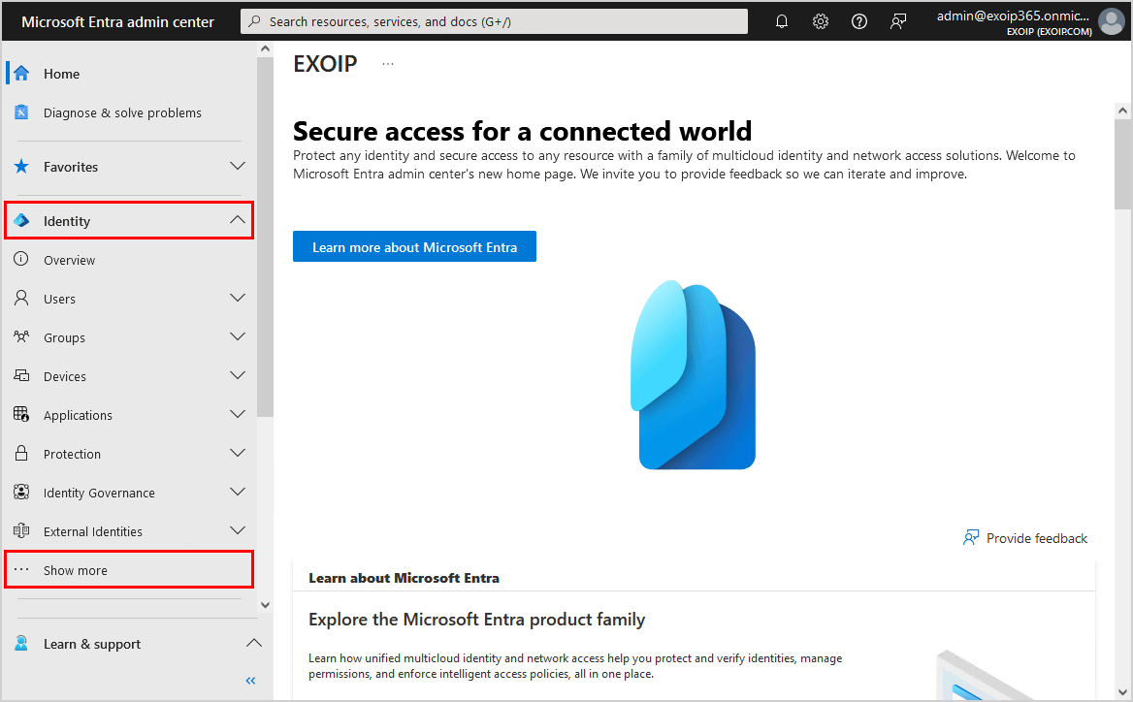Click Learn more about Microsoft Entra

coord(414,246)
